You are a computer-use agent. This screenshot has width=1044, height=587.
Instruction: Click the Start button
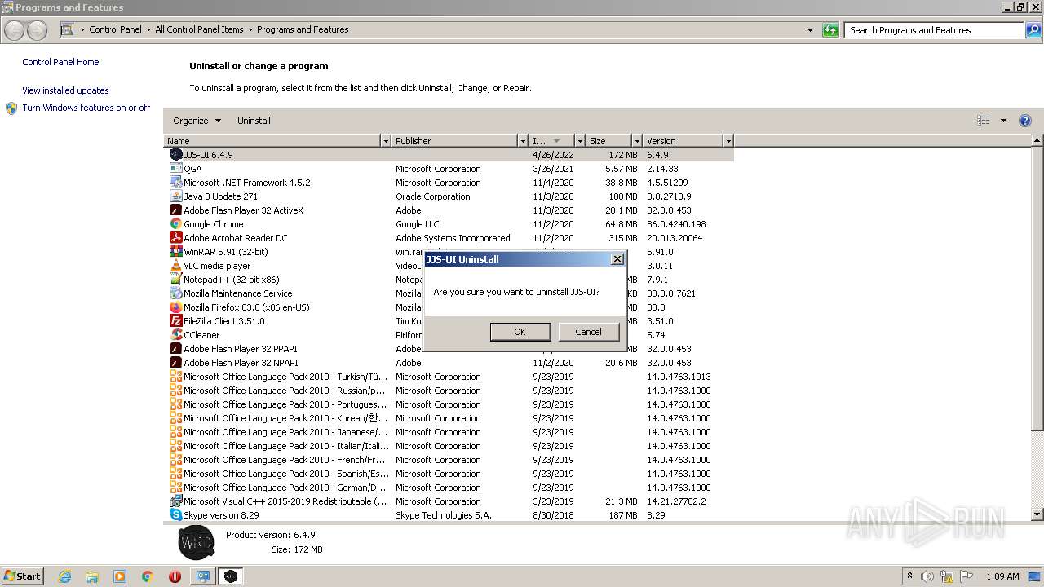(x=22, y=576)
